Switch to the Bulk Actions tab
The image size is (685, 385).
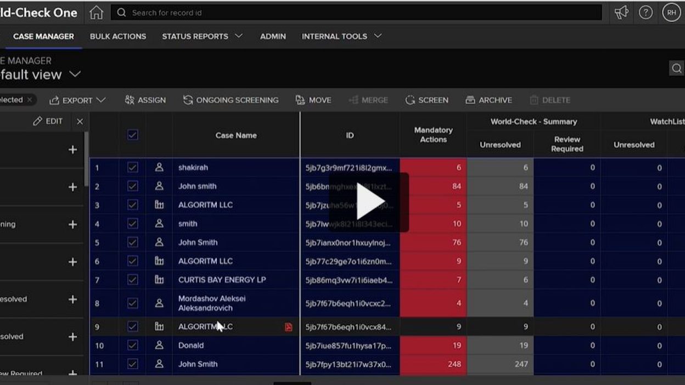118,36
